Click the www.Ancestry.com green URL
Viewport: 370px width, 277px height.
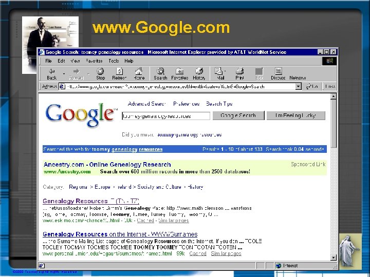[x=67, y=172]
